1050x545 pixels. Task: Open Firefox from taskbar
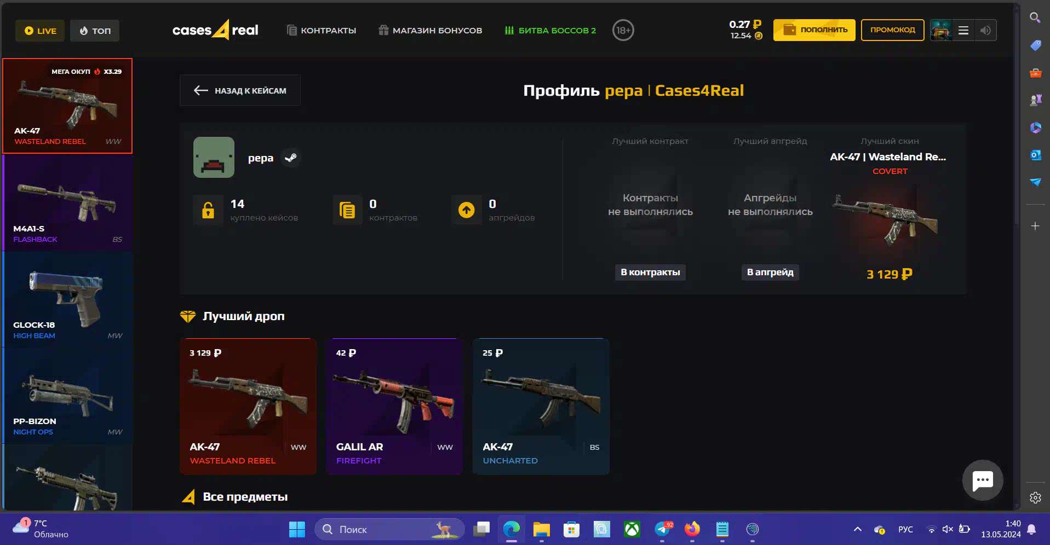(x=692, y=529)
